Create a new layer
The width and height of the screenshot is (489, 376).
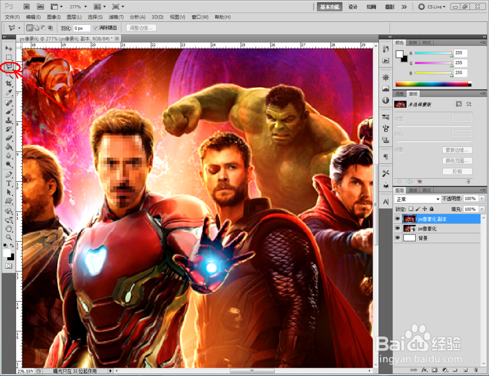(466, 370)
